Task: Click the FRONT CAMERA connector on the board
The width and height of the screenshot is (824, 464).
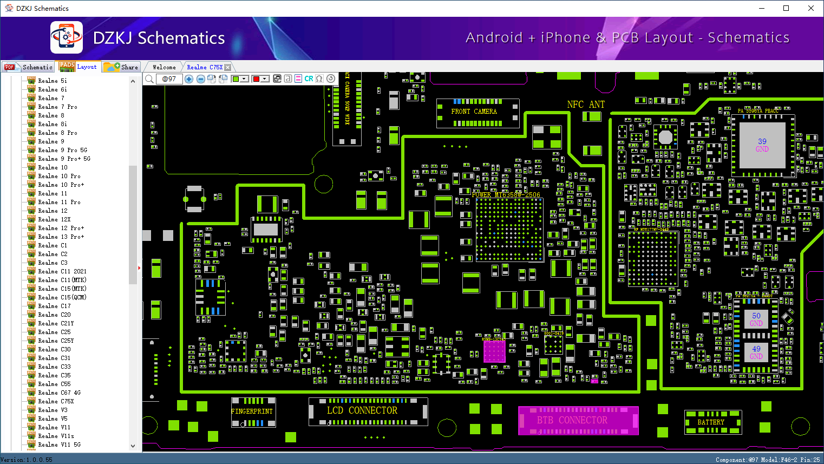Action: (x=478, y=113)
